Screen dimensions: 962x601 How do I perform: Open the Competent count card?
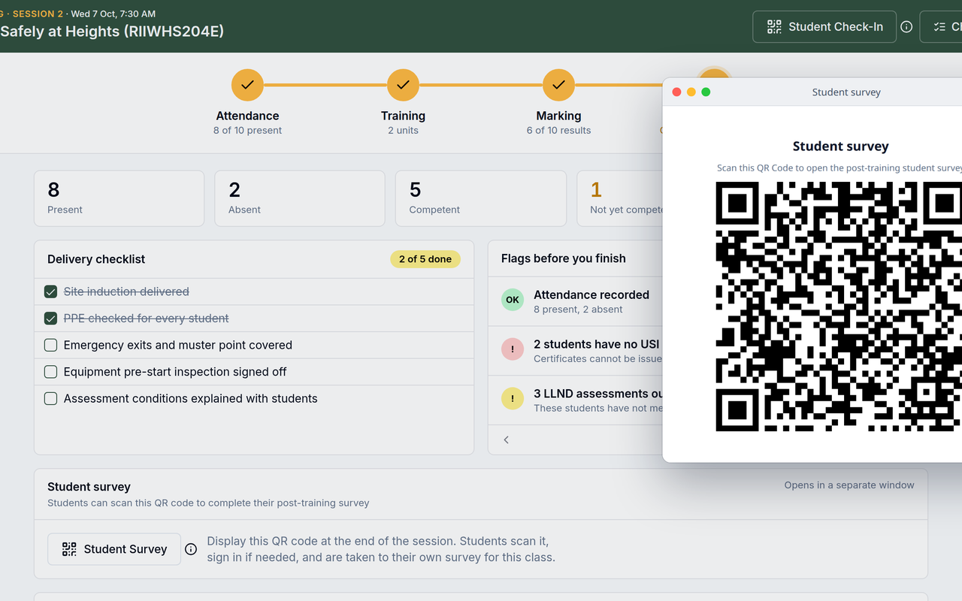coord(481,198)
